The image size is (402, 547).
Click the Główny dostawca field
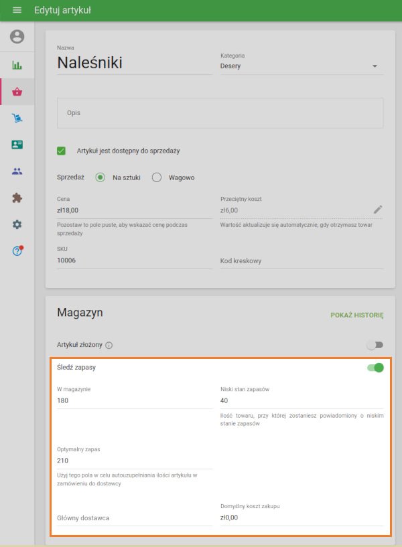[x=134, y=518]
